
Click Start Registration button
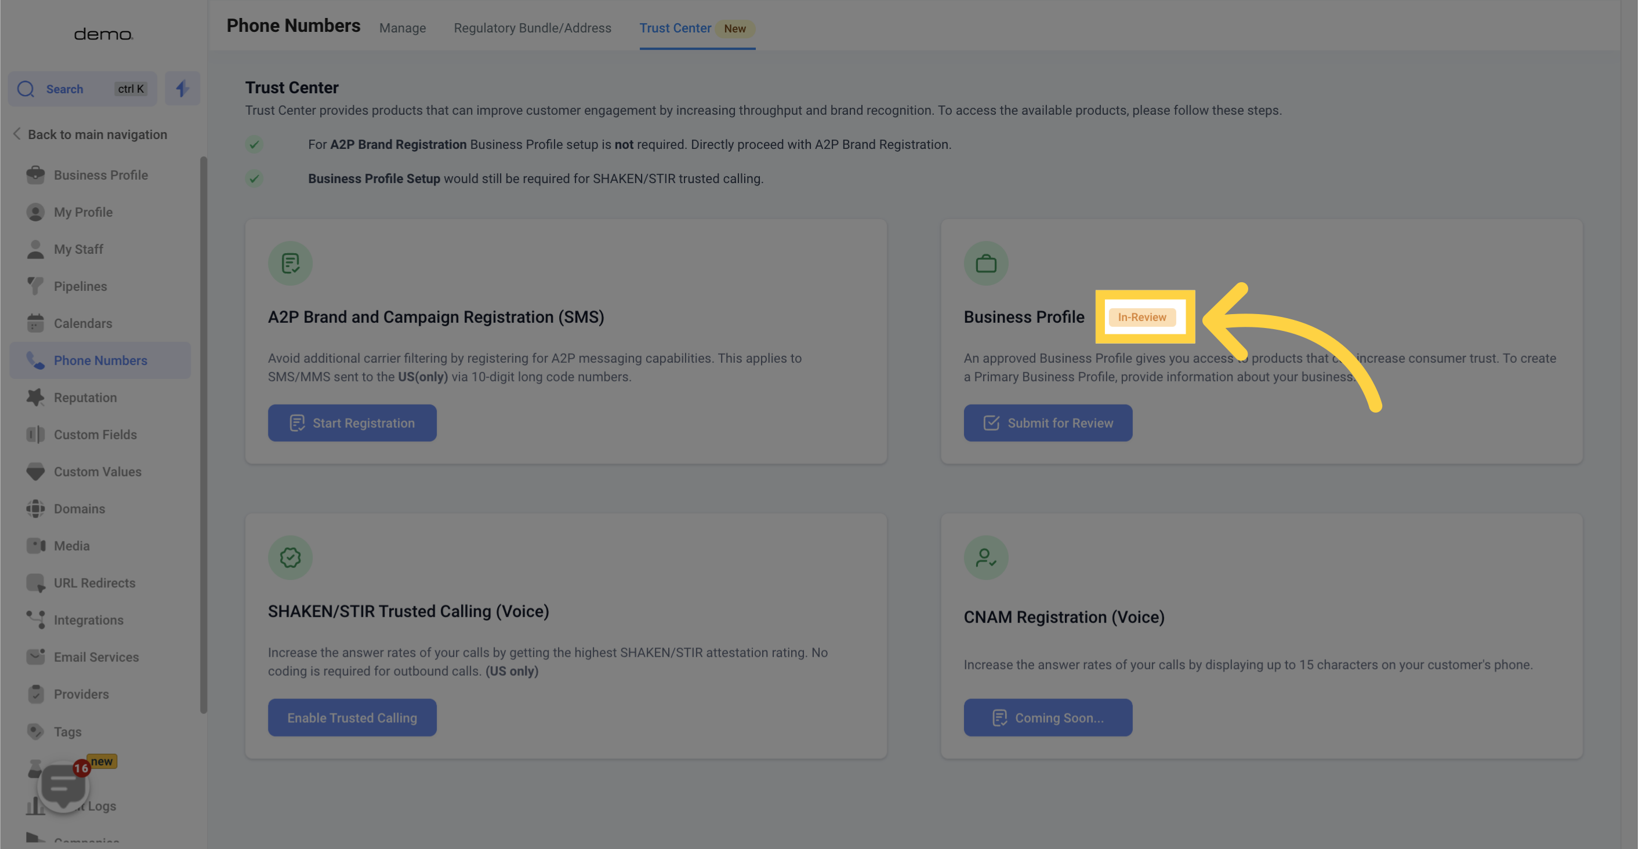(x=352, y=422)
